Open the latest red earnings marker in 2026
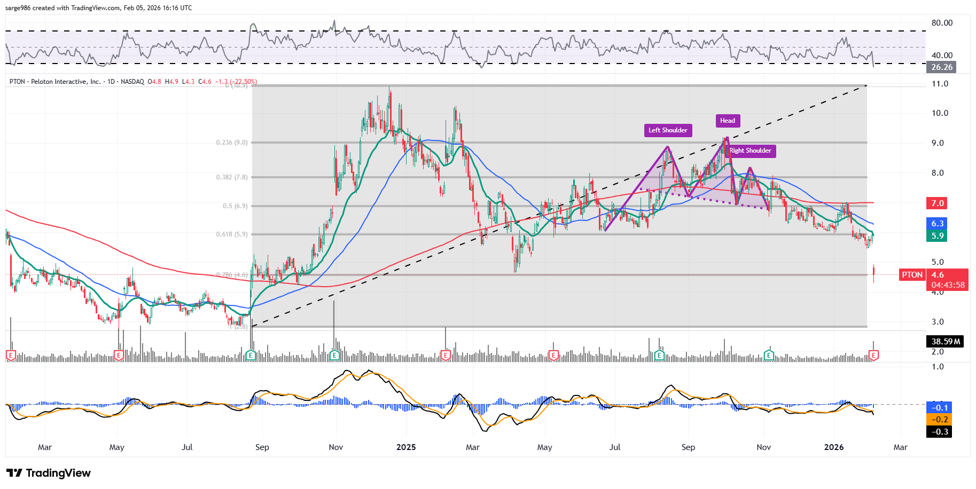 873,355
